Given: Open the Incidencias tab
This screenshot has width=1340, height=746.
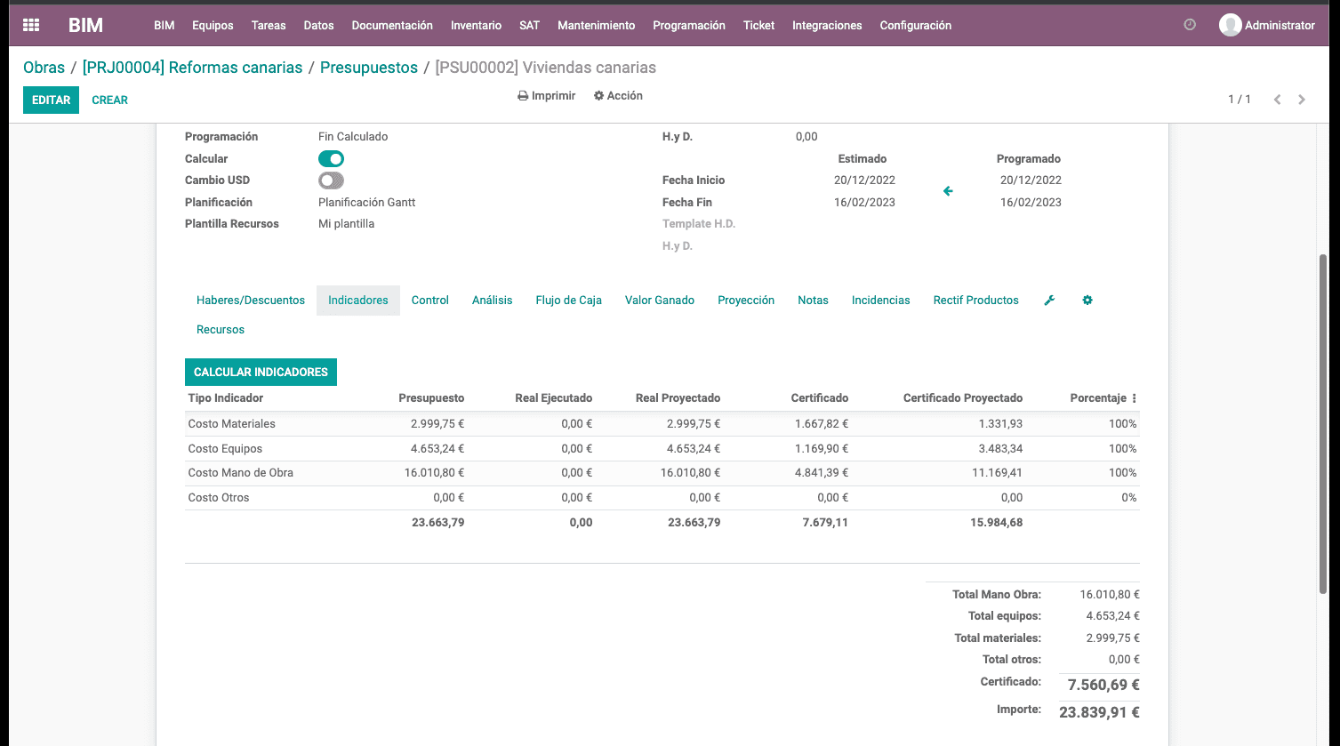Looking at the screenshot, I should pos(881,301).
